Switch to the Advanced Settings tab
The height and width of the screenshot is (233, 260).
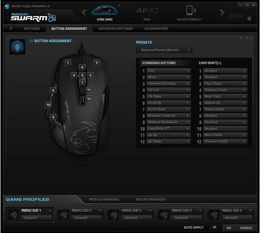[115, 28]
